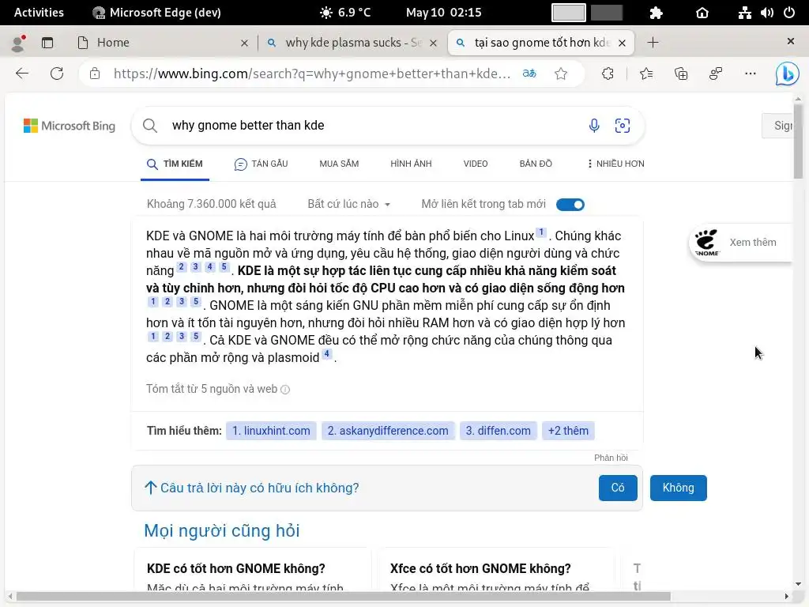This screenshot has width=809, height=607.
Task: Open weather indicator 6.9 °C
Action: (344, 13)
